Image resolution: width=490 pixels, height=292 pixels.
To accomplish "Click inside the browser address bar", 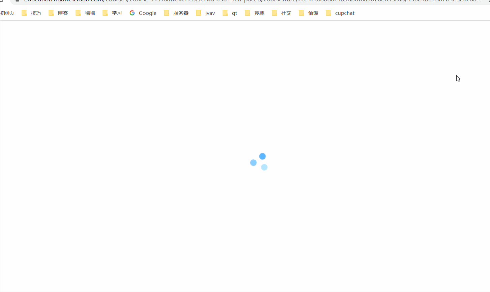I will pos(236,1).
